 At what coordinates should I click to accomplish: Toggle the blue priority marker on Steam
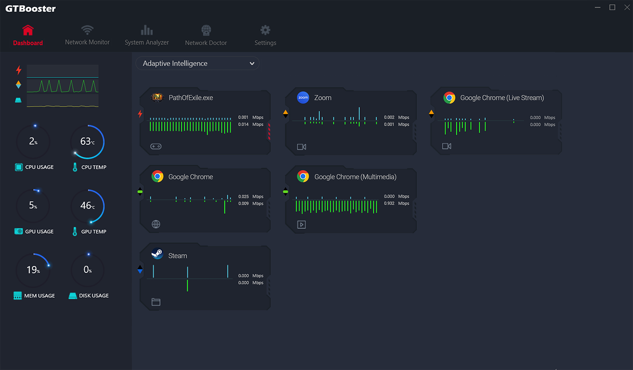coord(140,270)
